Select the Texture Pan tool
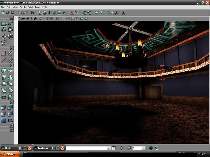 point(4,36)
